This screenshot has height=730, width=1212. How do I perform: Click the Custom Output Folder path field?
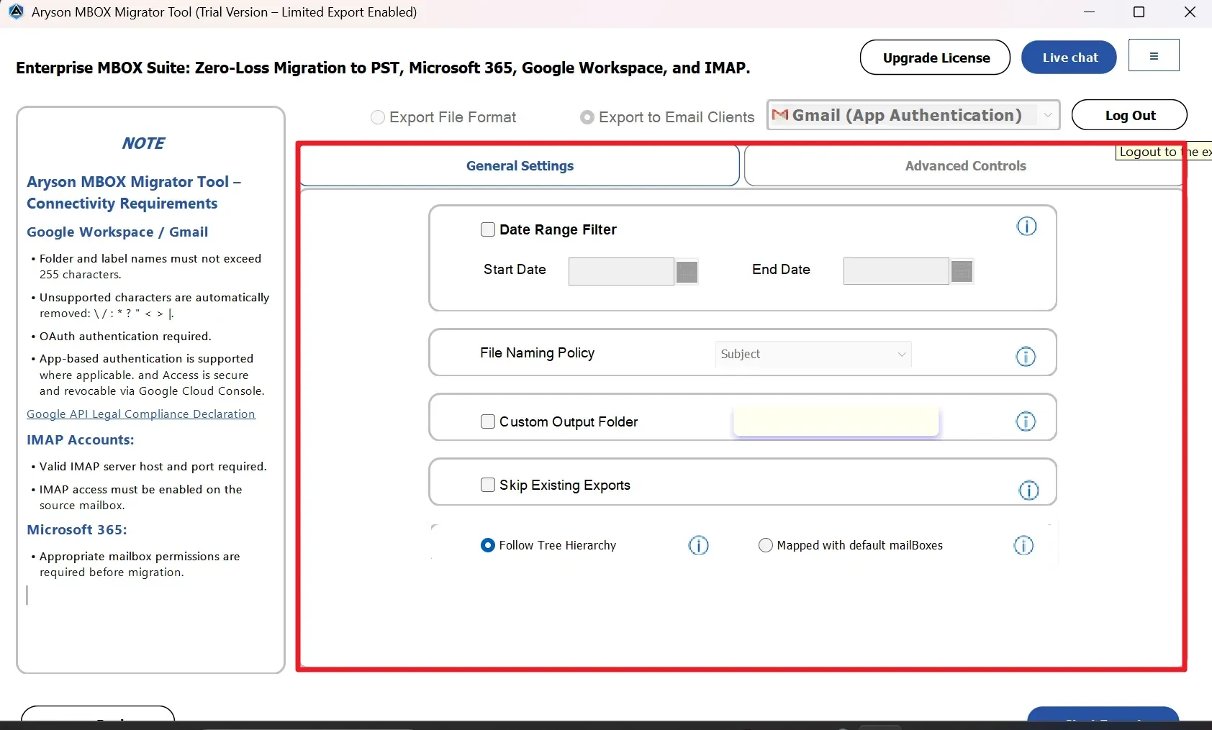pyautogui.click(x=836, y=421)
